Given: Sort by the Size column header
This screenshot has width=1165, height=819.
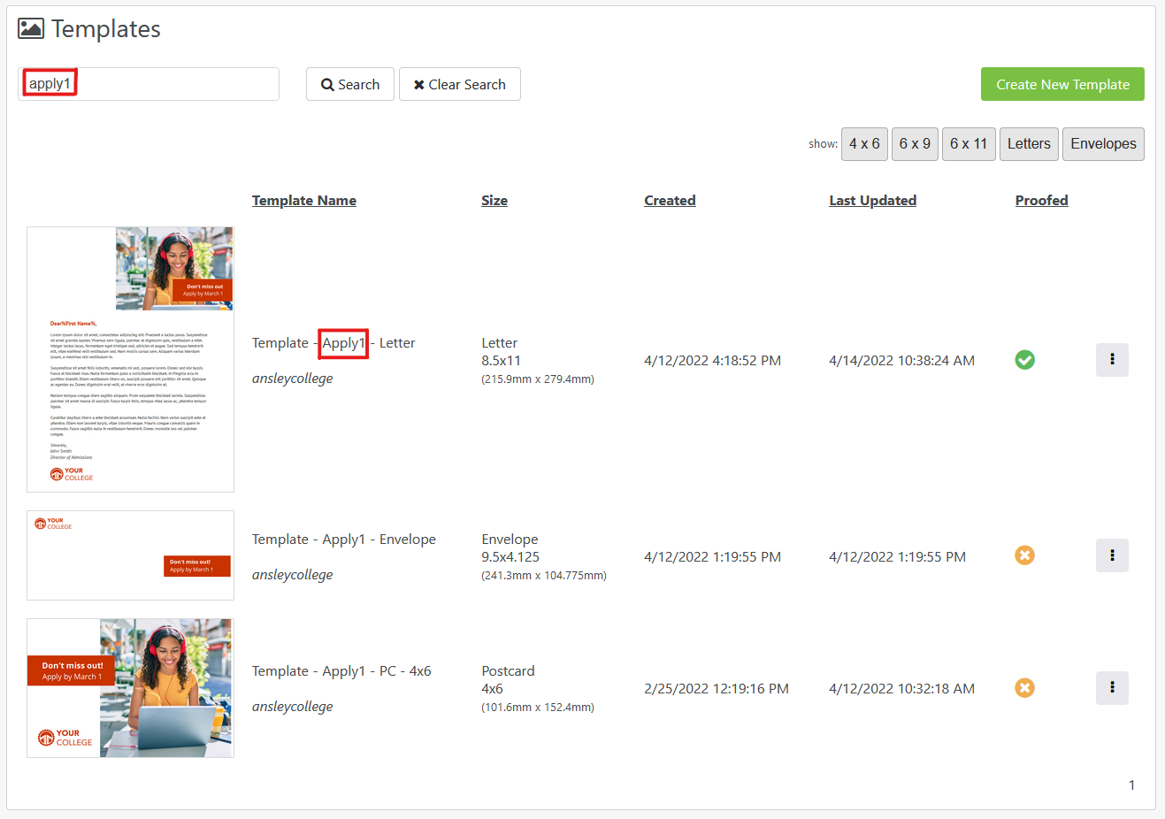Looking at the screenshot, I should [494, 201].
